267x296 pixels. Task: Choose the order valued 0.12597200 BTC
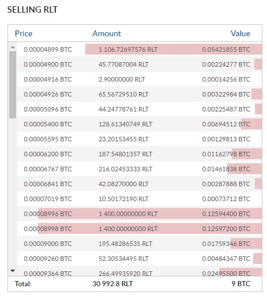[140, 229]
